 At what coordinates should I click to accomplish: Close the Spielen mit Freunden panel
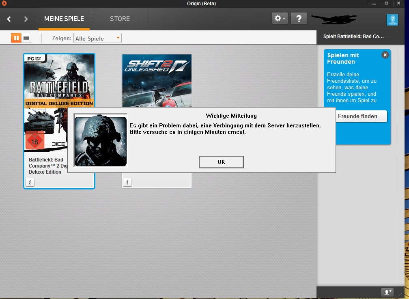pyautogui.click(x=385, y=55)
